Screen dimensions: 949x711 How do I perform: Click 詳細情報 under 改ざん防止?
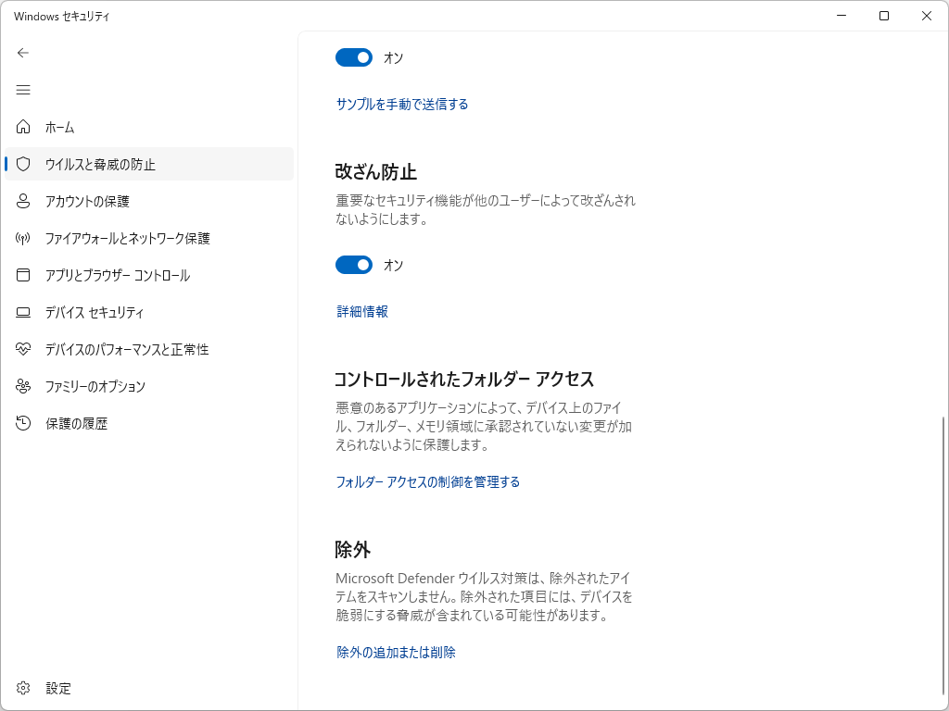[x=361, y=311]
